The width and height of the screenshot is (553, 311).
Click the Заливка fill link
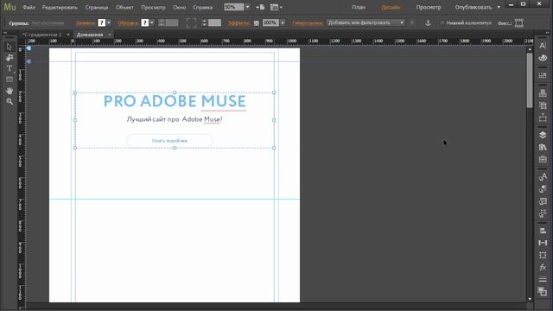[86, 23]
